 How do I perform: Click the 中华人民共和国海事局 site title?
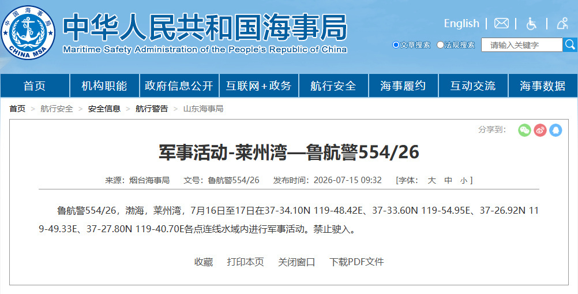(x=205, y=27)
